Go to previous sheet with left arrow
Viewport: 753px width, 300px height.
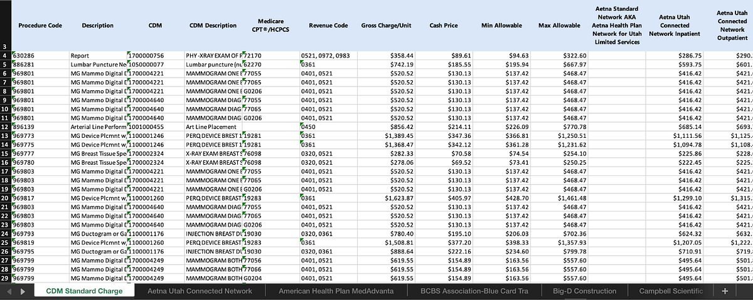coord(8,292)
